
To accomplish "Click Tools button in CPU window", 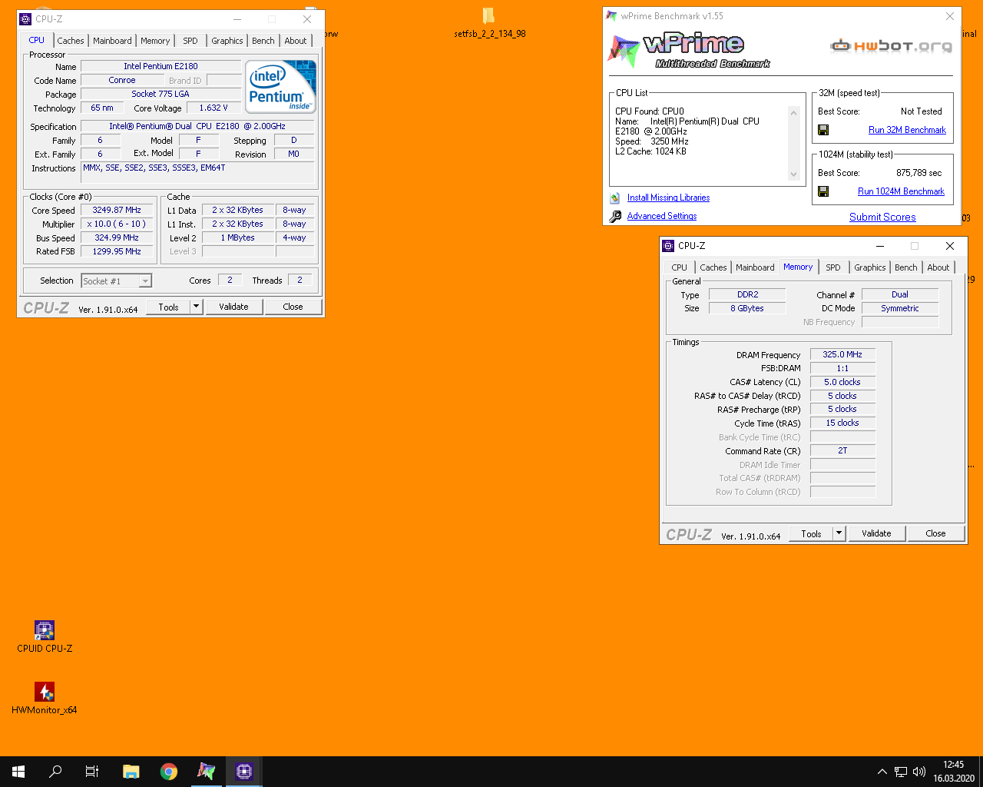I will [168, 307].
